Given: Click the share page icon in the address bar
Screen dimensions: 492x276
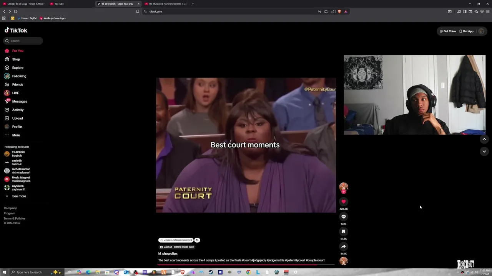Looking at the screenshot, I should (332, 11).
